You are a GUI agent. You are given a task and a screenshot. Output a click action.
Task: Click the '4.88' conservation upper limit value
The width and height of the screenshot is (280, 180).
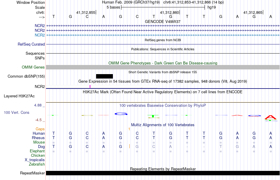coord(38,105)
